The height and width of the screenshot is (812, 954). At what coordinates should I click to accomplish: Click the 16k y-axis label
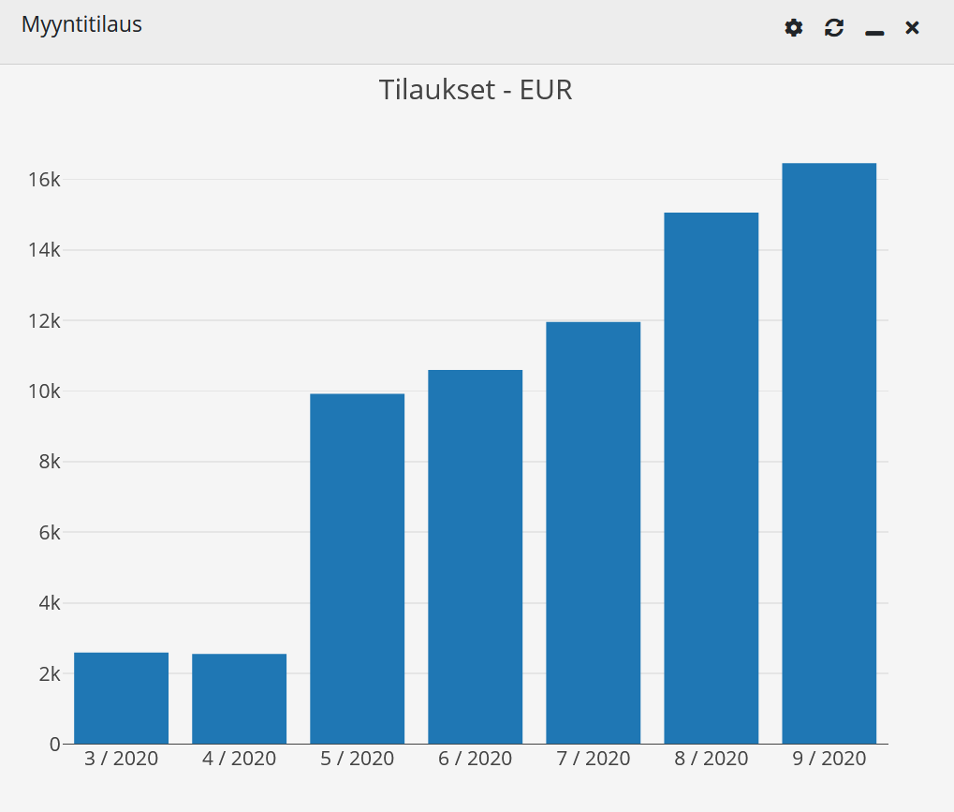pyautogui.click(x=44, y=180)
